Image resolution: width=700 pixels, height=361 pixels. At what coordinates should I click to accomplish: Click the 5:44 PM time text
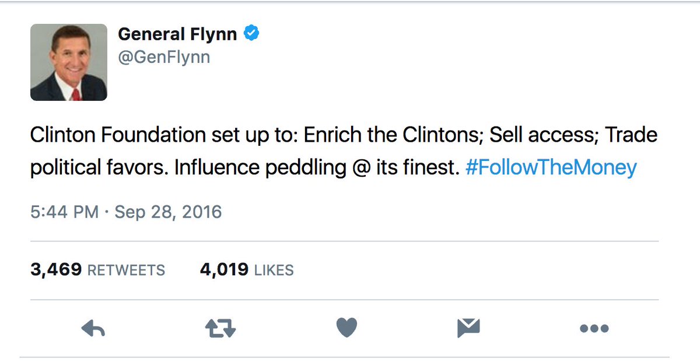point(64,211)
